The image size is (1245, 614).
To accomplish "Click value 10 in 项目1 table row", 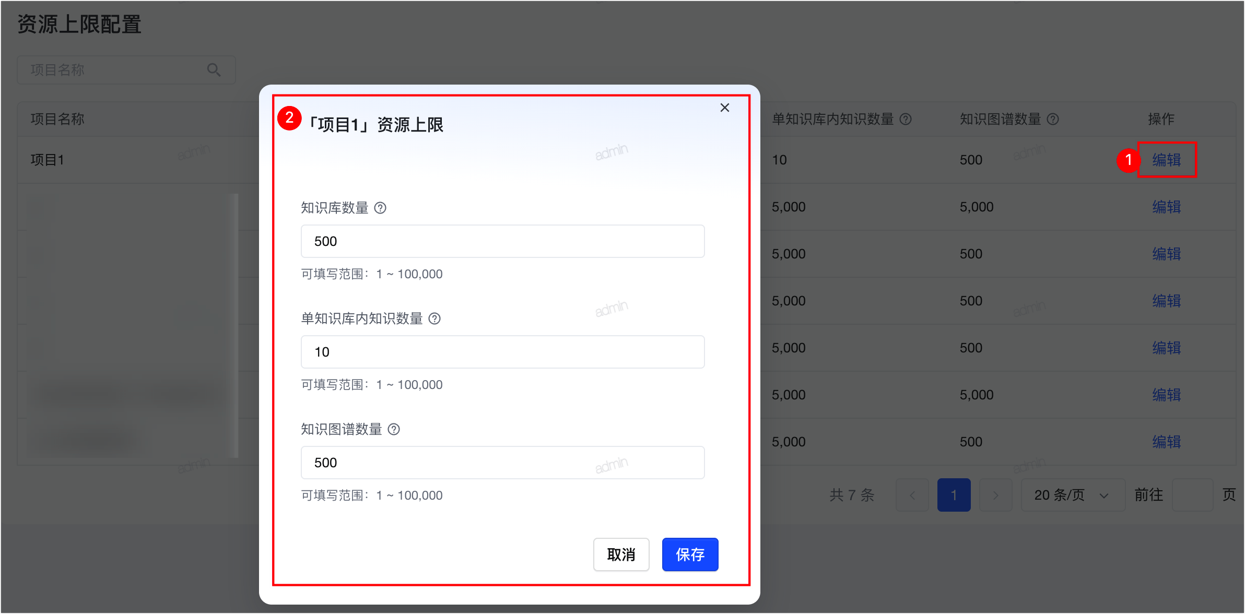I will pyautogui.click(x=779, y=160).
